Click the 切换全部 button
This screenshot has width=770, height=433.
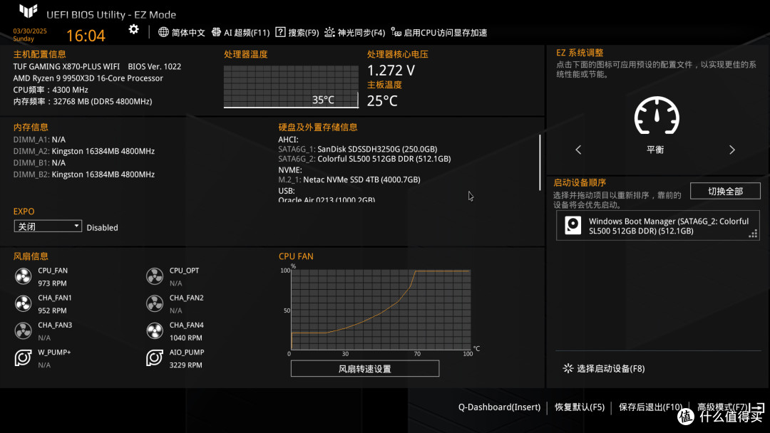[x=725, y=192]
